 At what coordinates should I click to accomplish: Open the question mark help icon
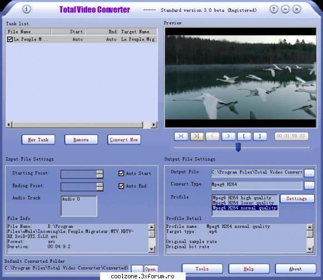pyautogui.click(x=274, y=9)
